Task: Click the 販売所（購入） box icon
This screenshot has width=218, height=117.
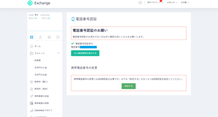Action: pyautogui.click(x=32, y=82)
